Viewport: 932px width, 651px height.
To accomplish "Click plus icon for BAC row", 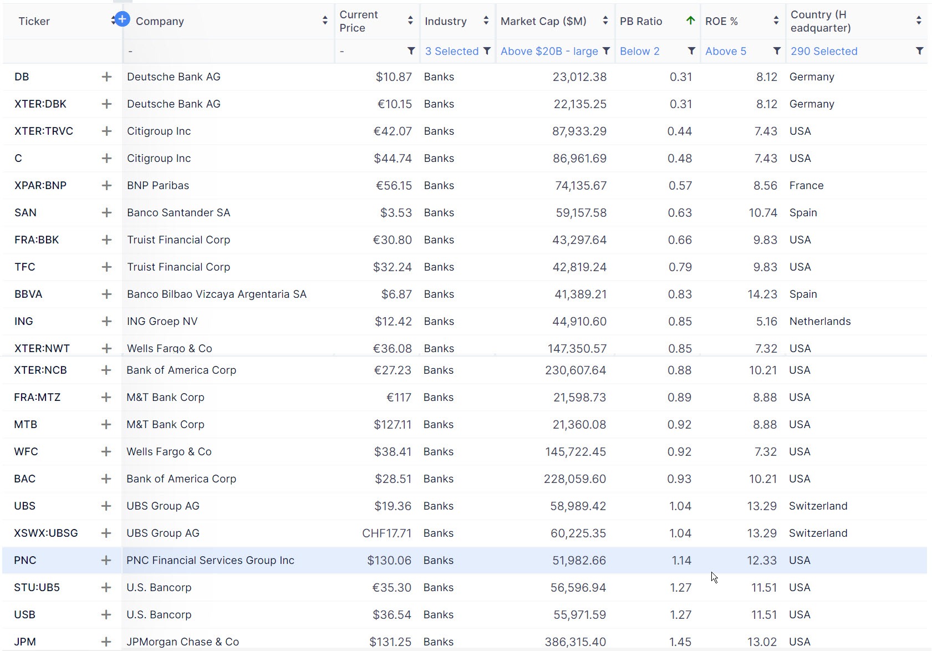I will (x=106, y=479).
